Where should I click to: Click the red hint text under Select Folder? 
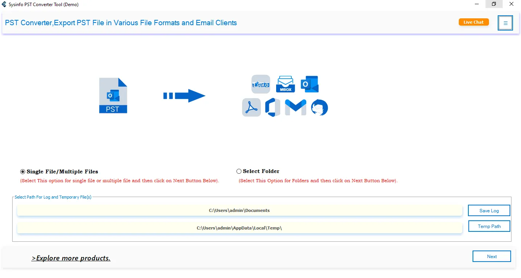[x=318, y=181]
